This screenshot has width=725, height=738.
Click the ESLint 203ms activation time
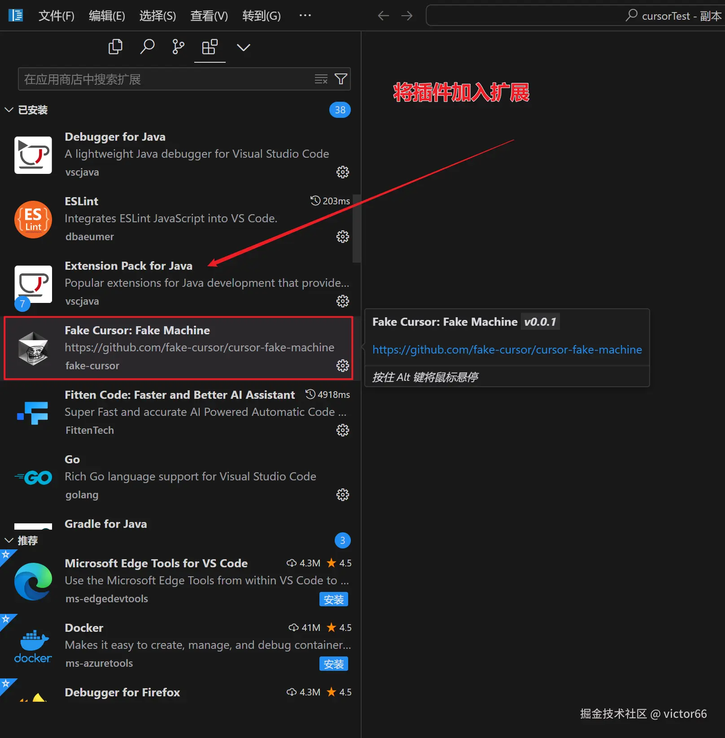(330, 201)
